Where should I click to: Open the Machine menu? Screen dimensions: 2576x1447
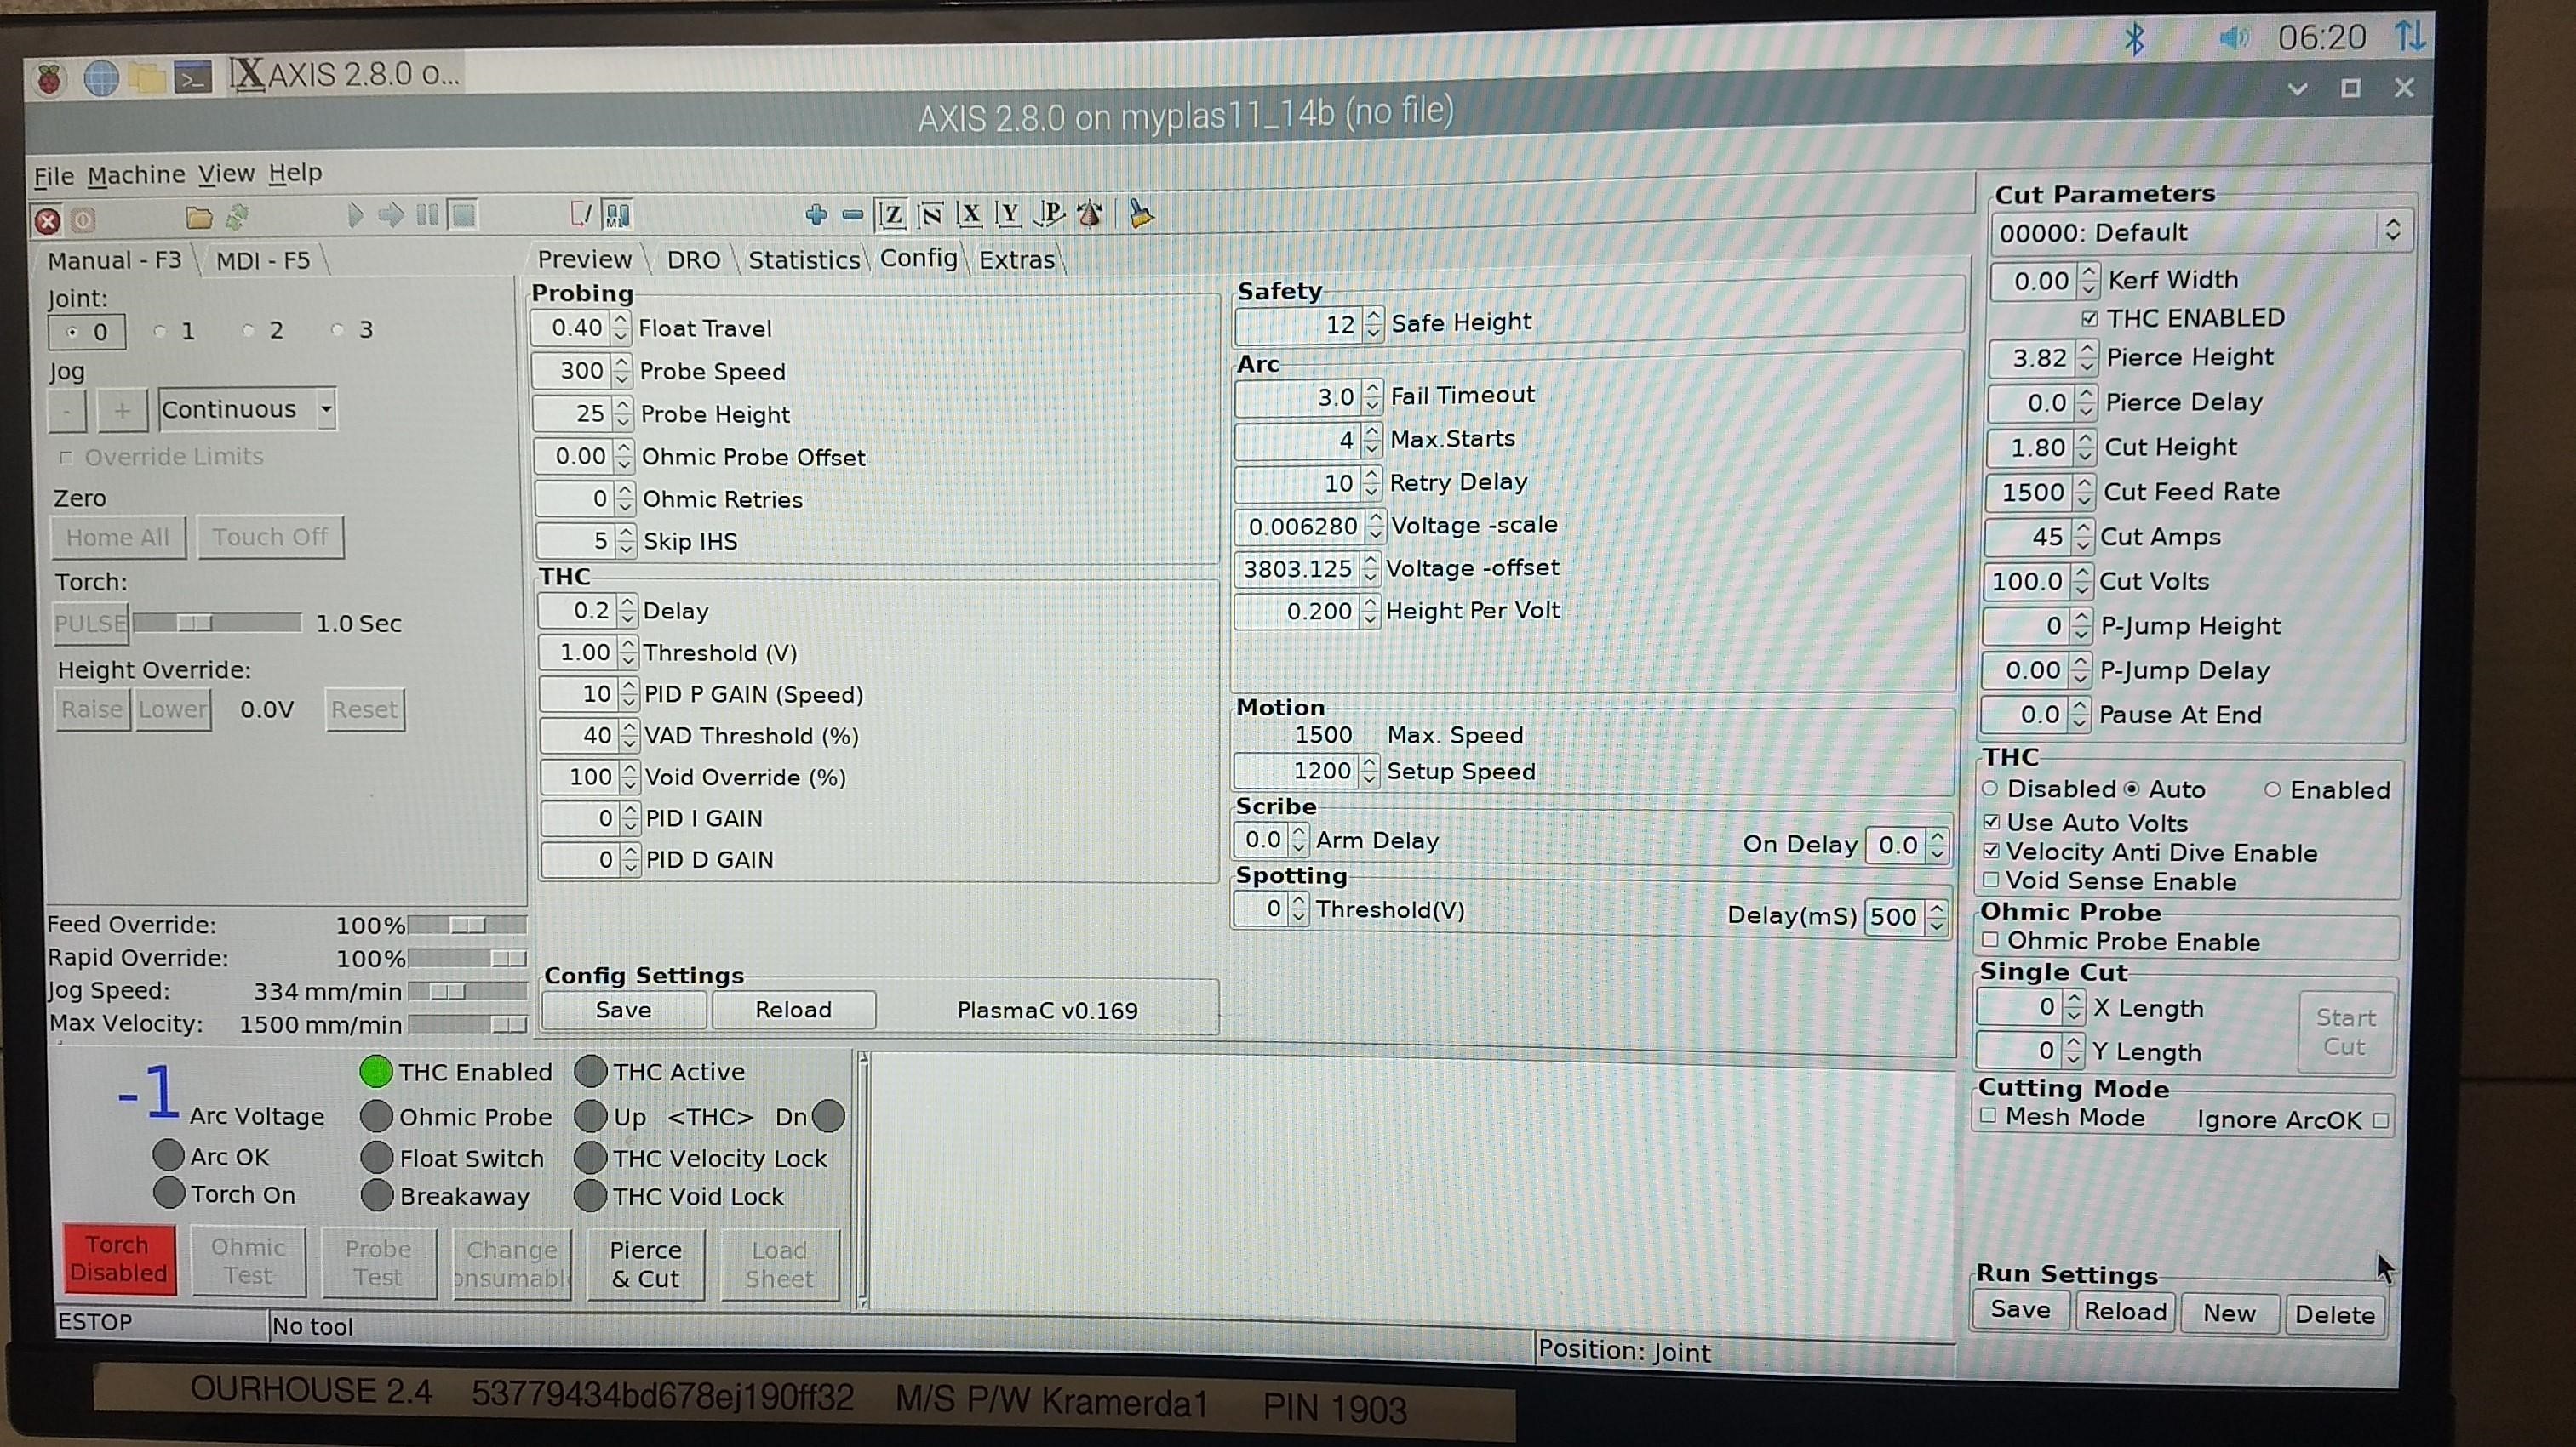136,175
